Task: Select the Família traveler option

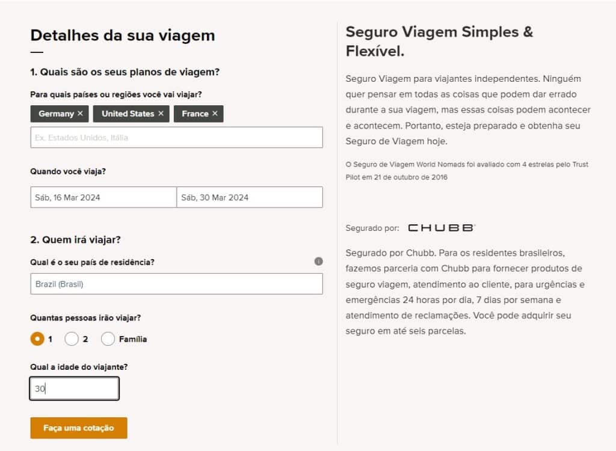Action: (108, 339)
